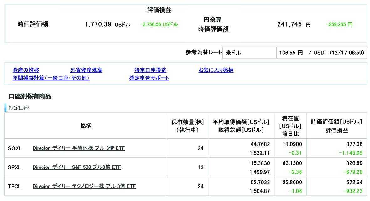Open お気に入り銘柄 link

pyautogui.click(x=216, y=70)
